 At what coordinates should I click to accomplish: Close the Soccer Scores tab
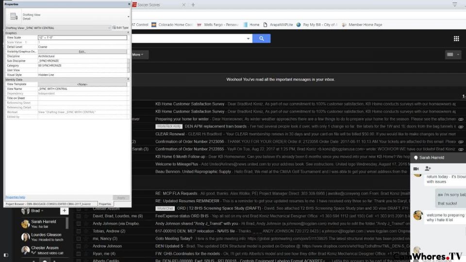pyautogui.click(x=184, y=5)
